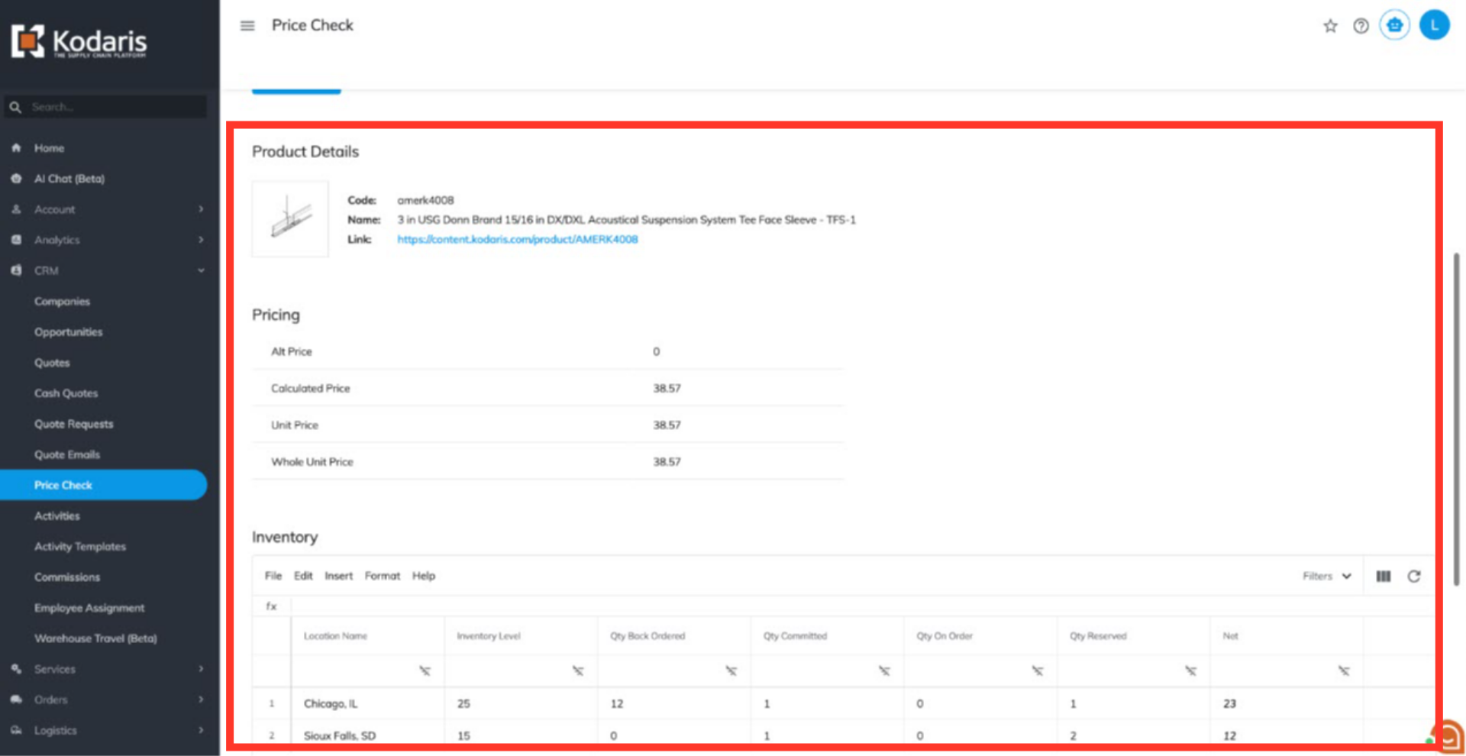Expand the Account sidebar section

click(201, 208)
